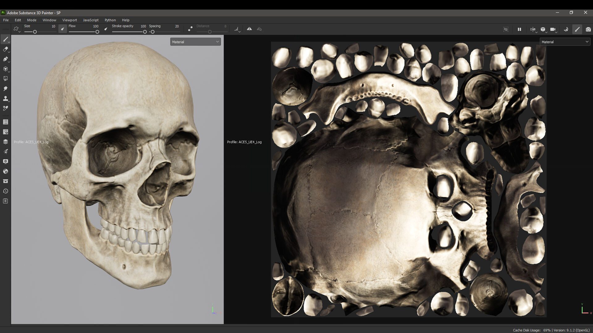Adjust the Flow slider
This screenshot has width=593, height=333.
(x=84, y=32)
